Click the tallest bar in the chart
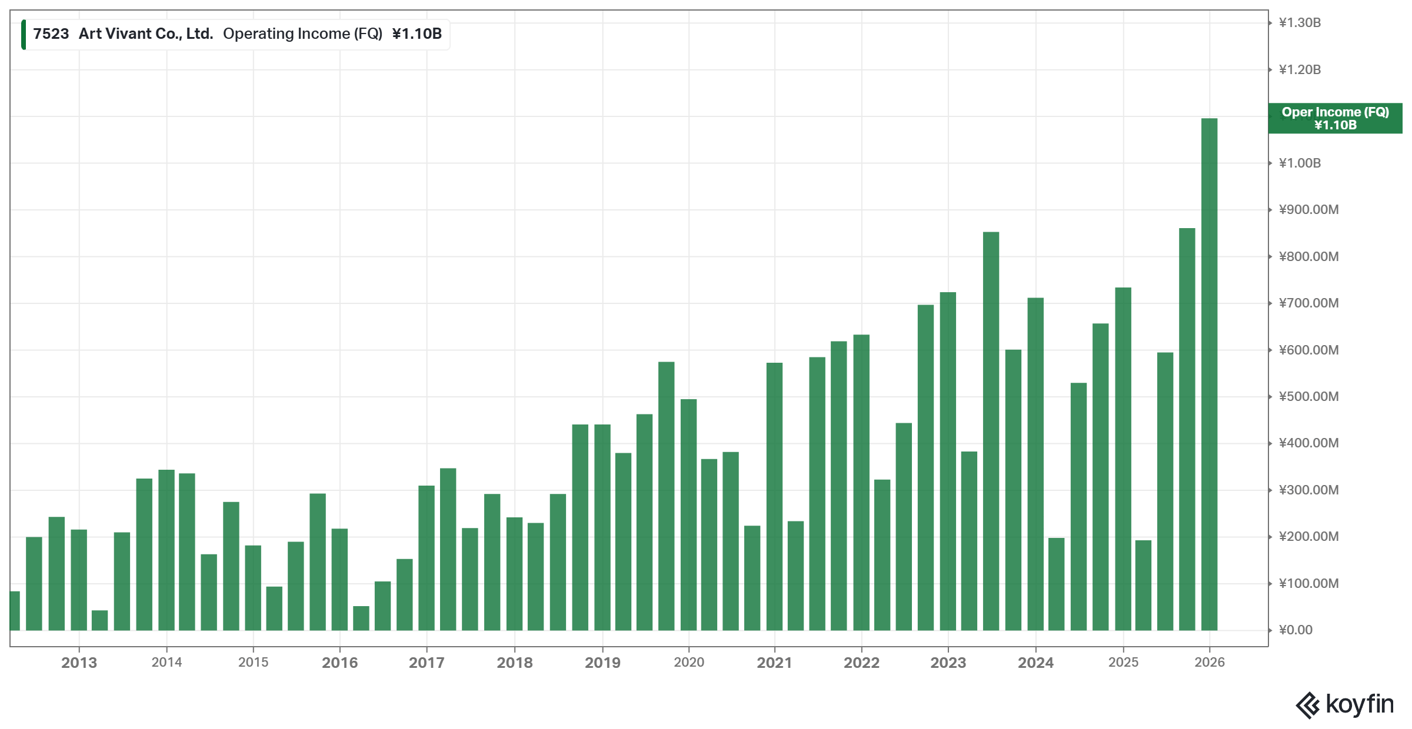The image size is (1412, 729). tap(1209, 374)
